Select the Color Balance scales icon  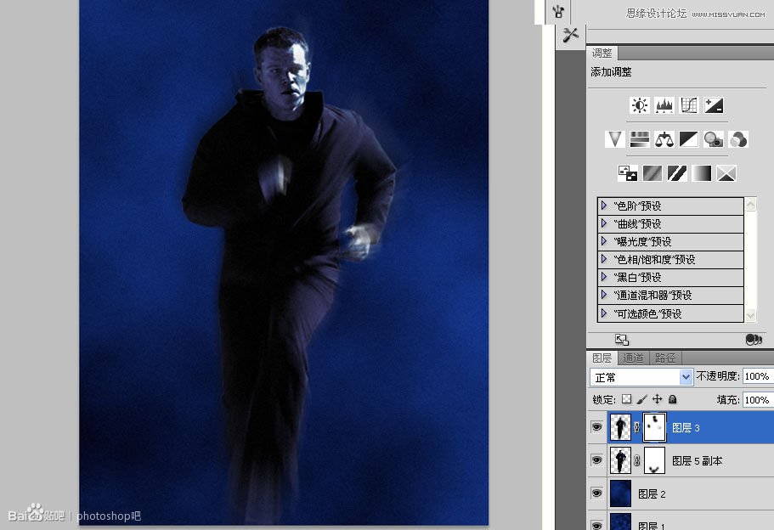pyautogui.click(x=664, y=138)
